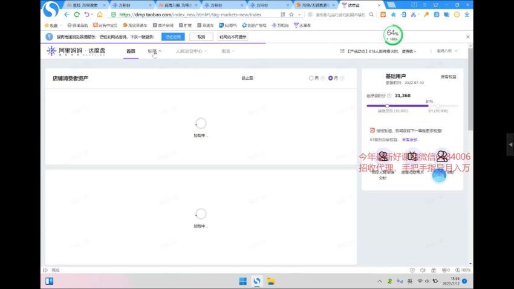Click the green 64% accelerator ball

(392, 34)
